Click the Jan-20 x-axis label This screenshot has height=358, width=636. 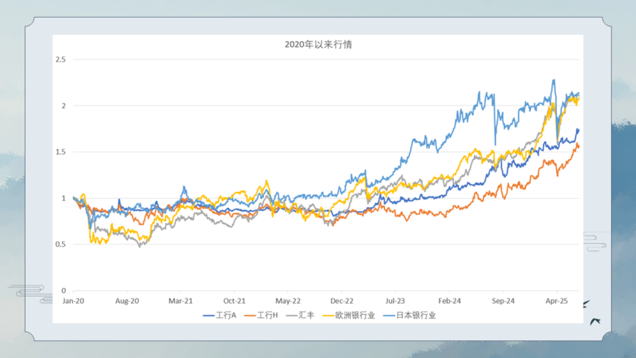point(73,300)
